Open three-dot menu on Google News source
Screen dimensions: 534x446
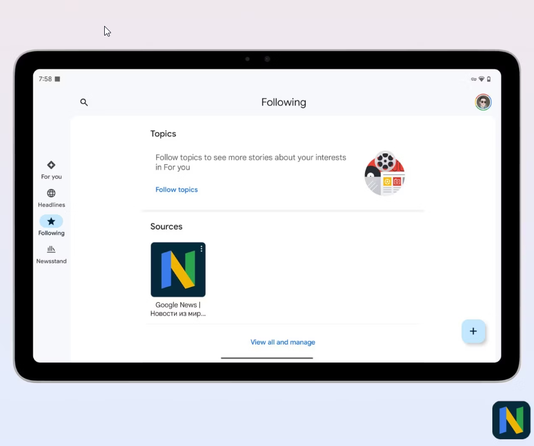(201, 249)
